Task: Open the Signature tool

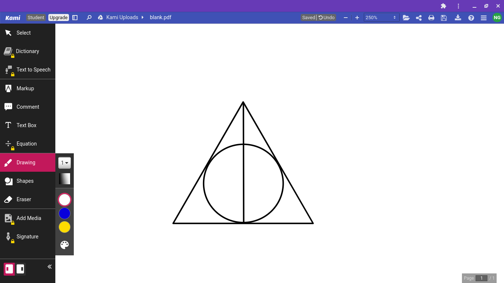Action: [x=28, y=237]
